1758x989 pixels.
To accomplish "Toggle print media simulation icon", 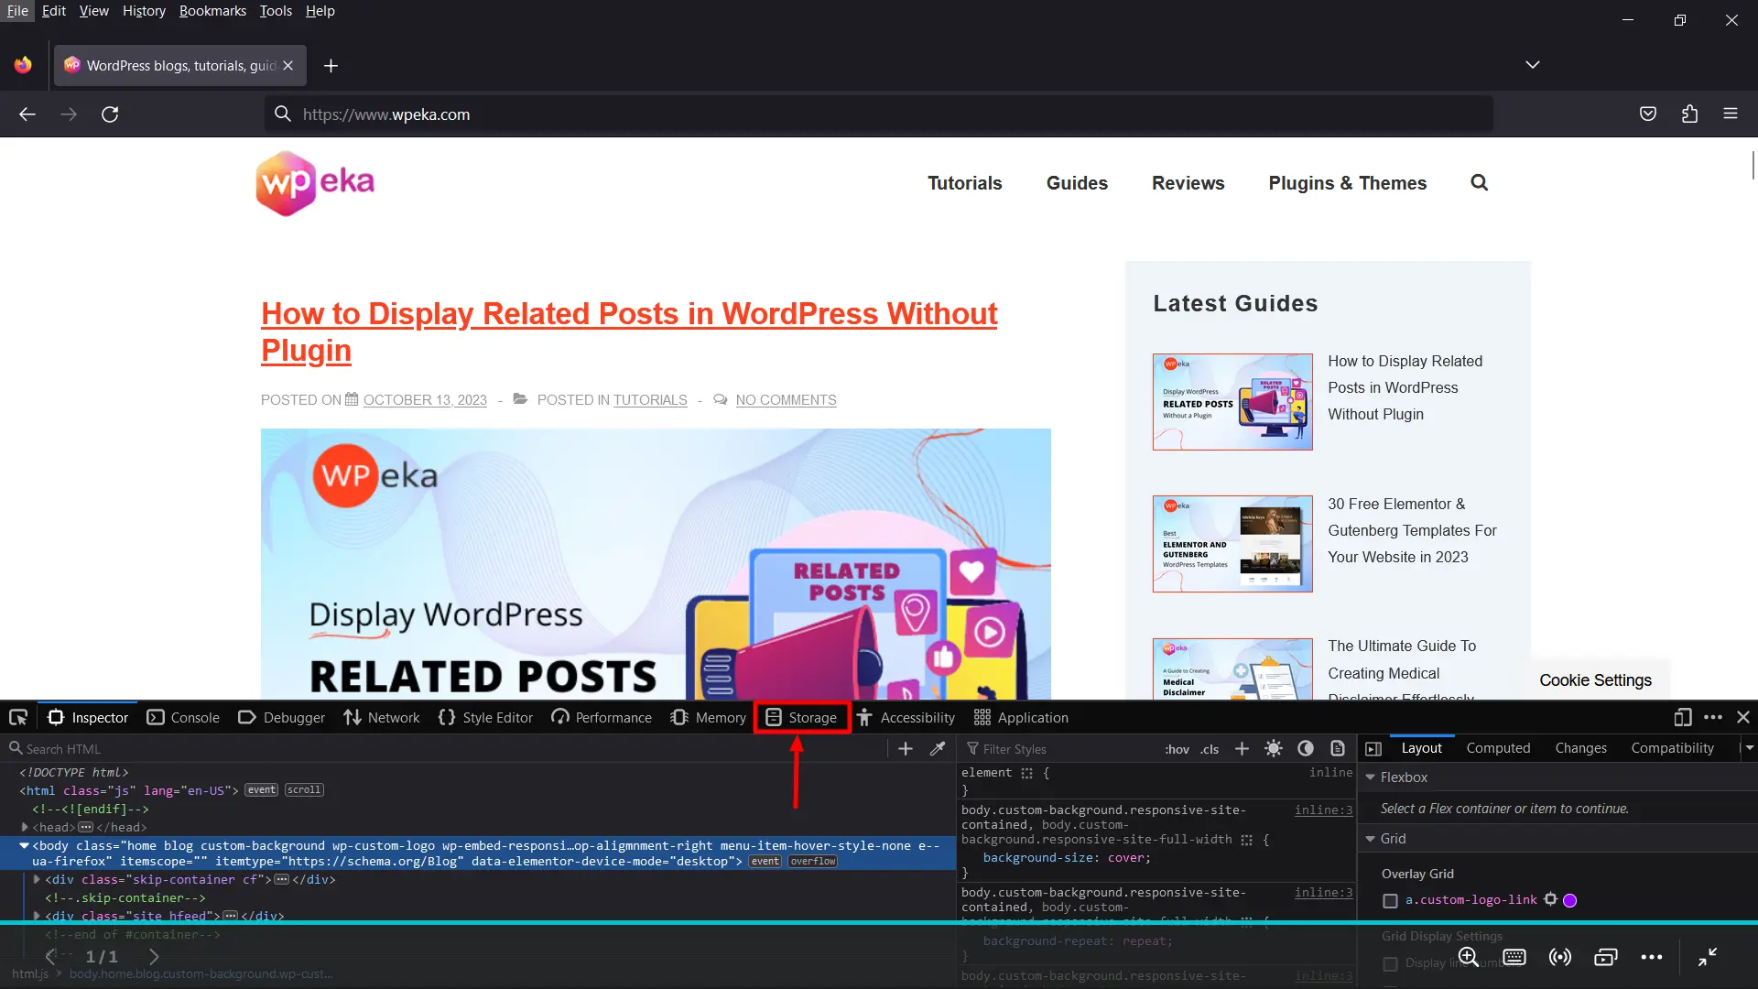I will [1338, 748].
